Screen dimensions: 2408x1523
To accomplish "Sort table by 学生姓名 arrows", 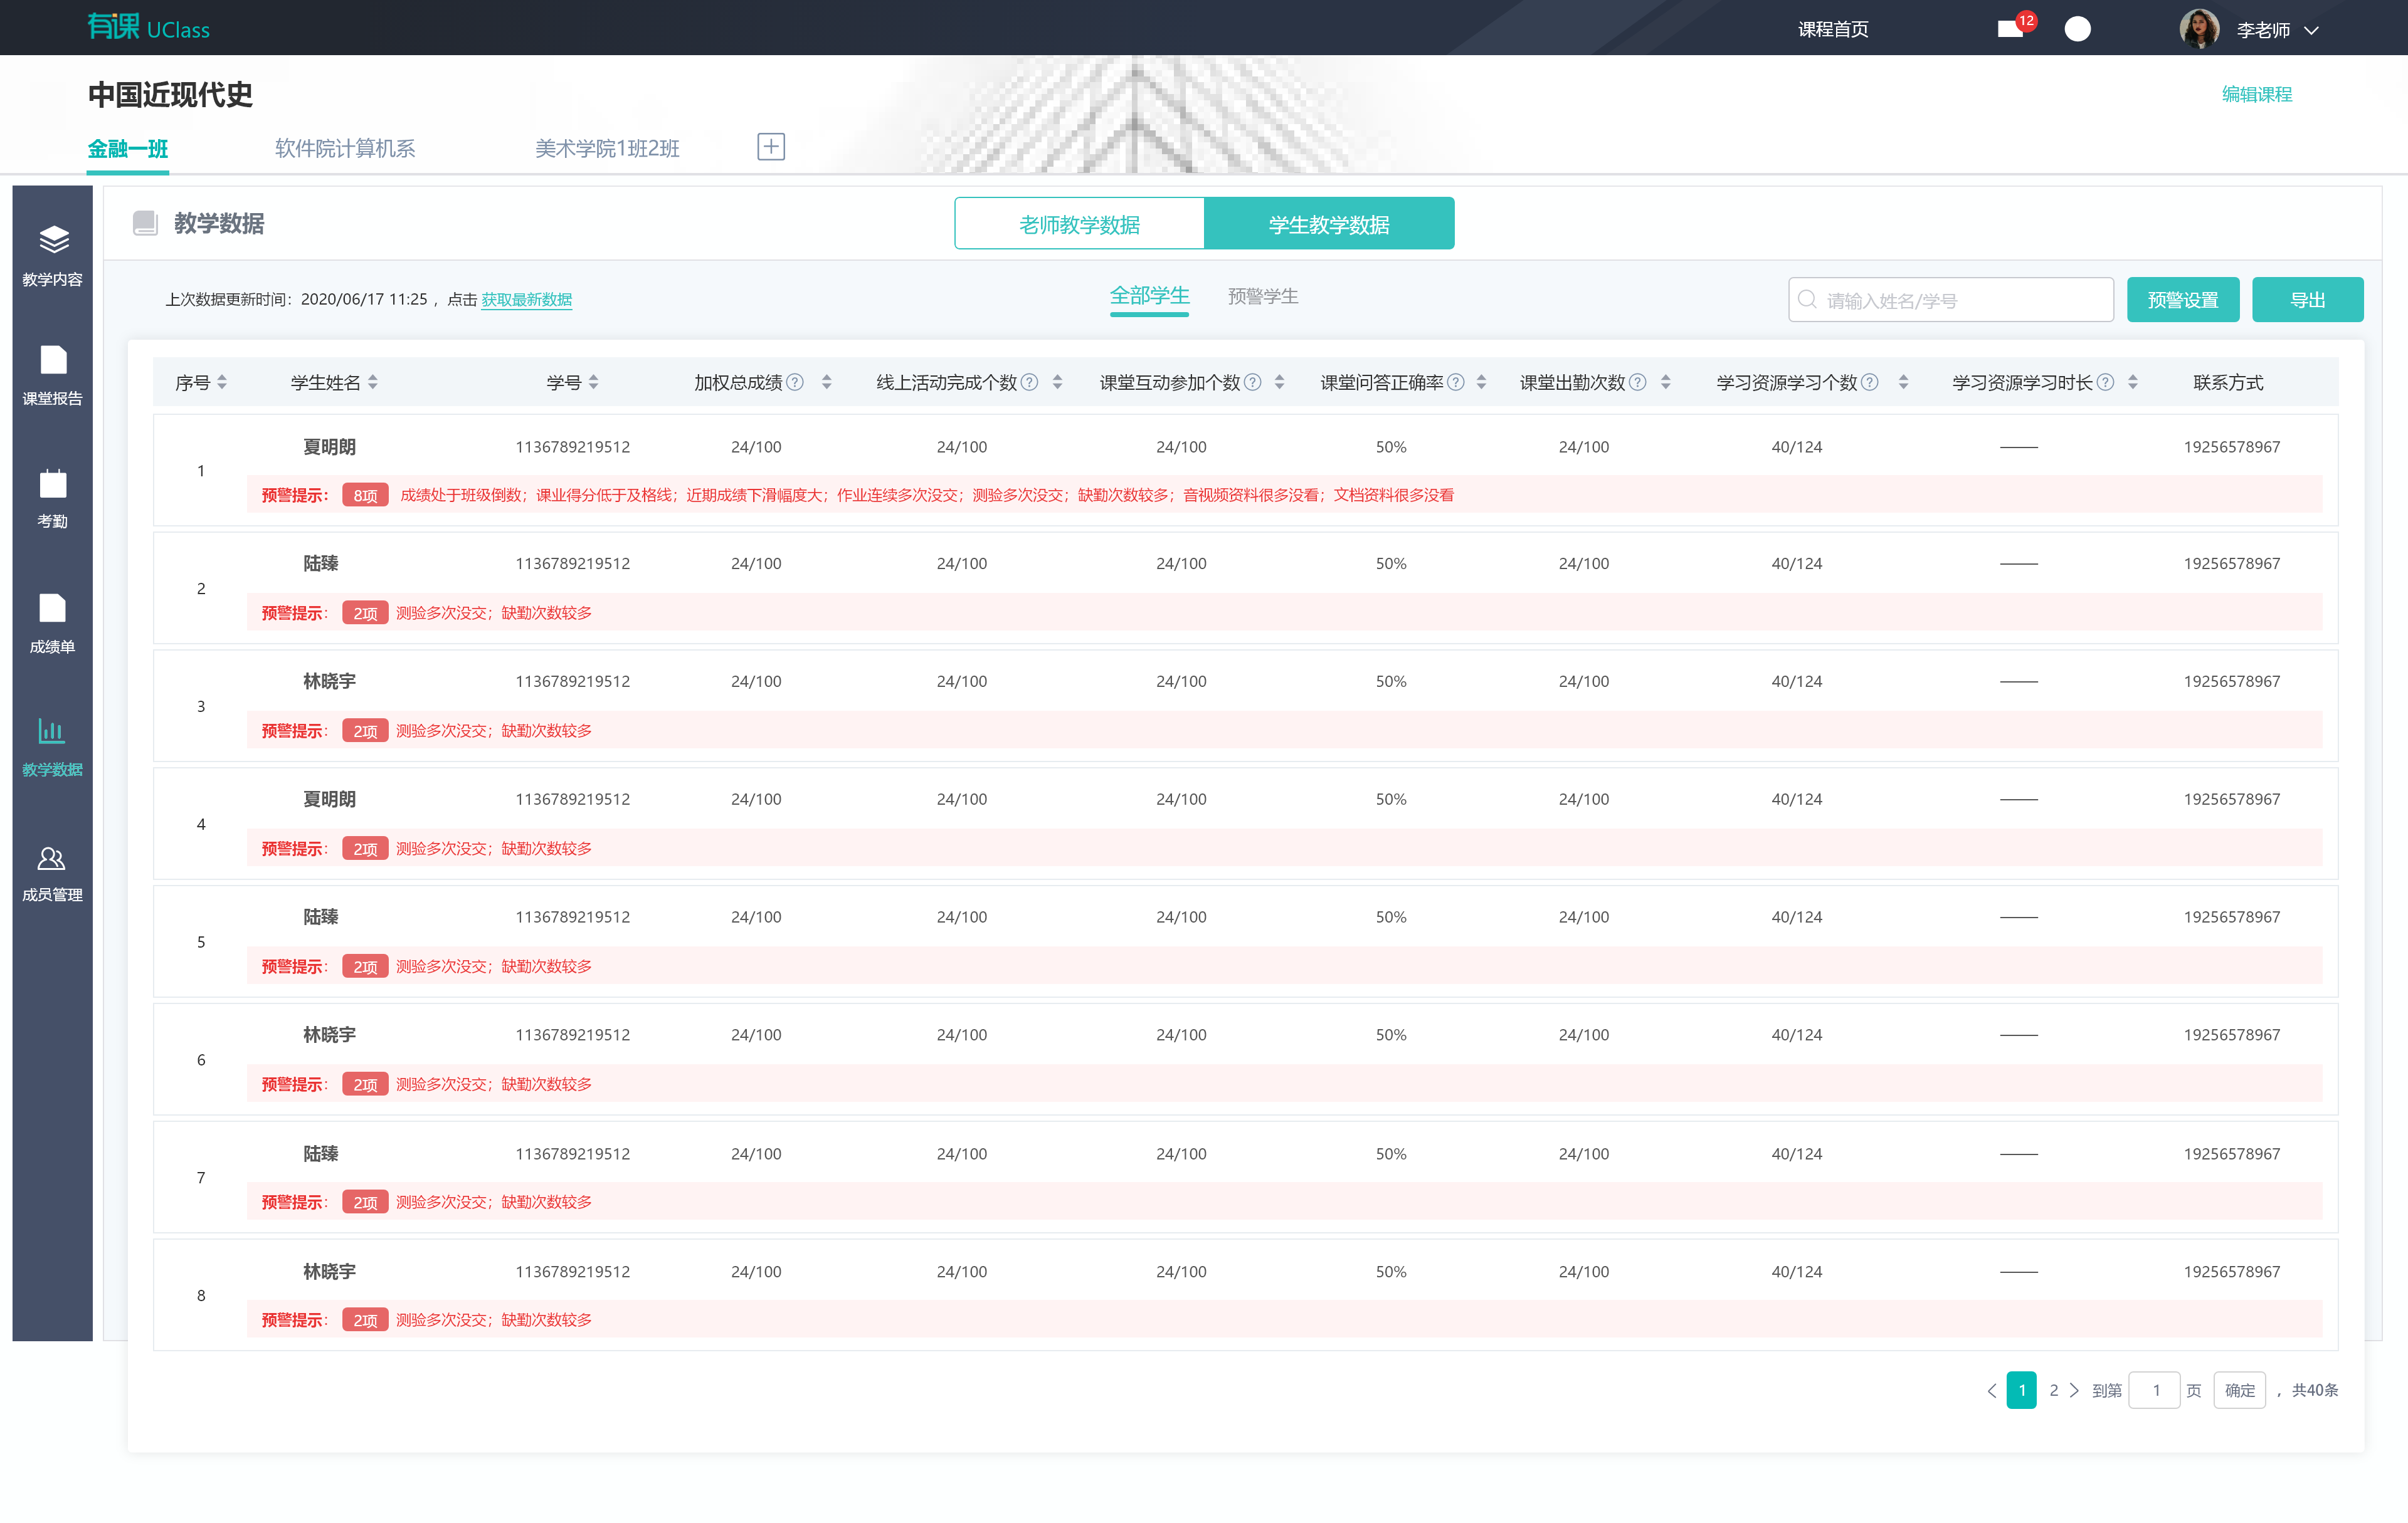I will pos(373,383).
